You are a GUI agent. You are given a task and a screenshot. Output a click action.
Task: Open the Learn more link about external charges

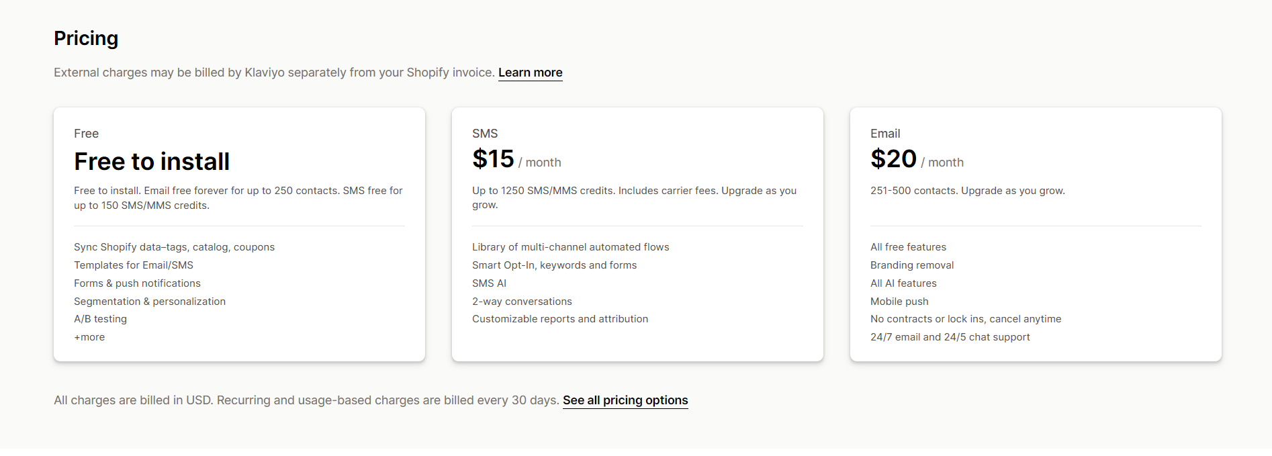coord(530,73)
